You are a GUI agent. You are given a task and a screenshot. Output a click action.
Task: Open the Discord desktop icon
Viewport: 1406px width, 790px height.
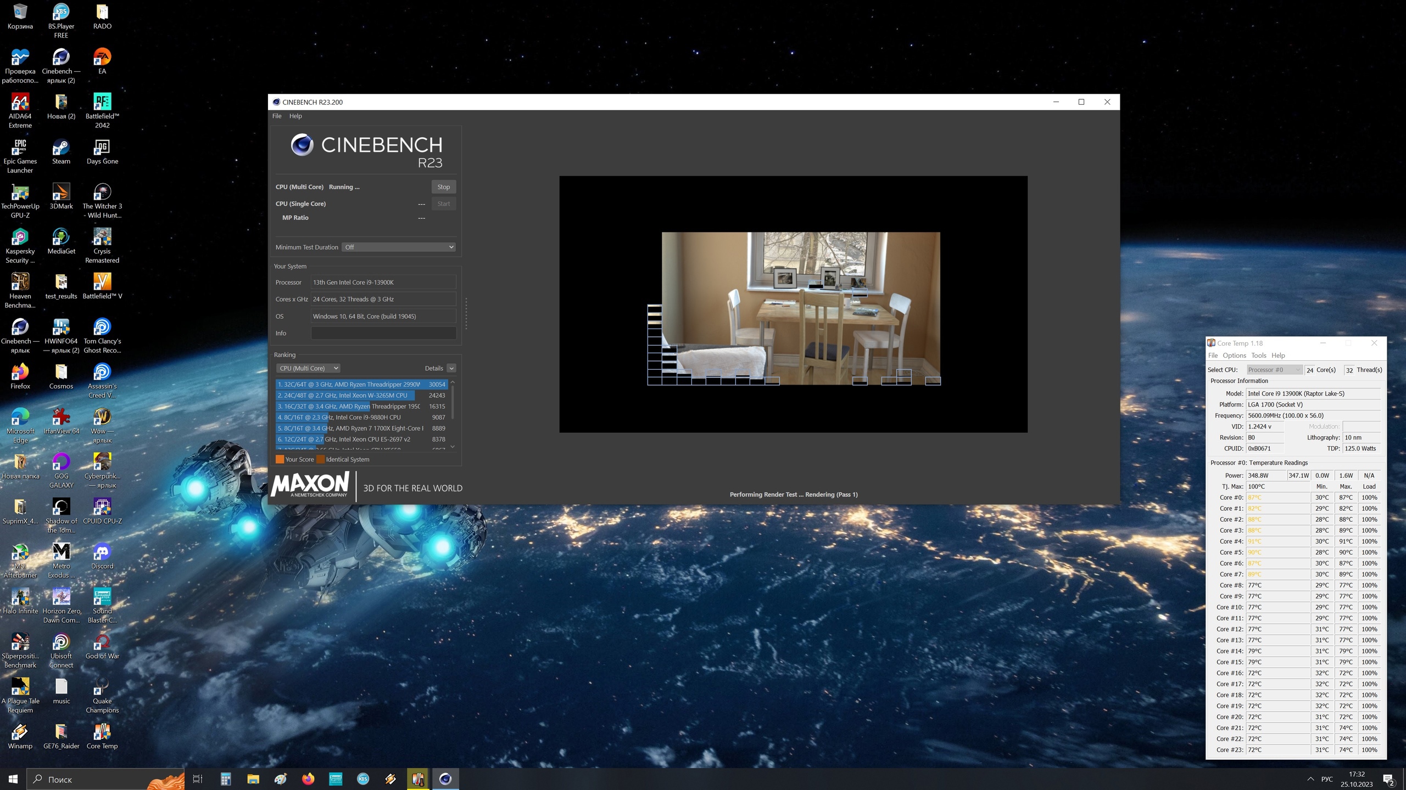[102, 552]
